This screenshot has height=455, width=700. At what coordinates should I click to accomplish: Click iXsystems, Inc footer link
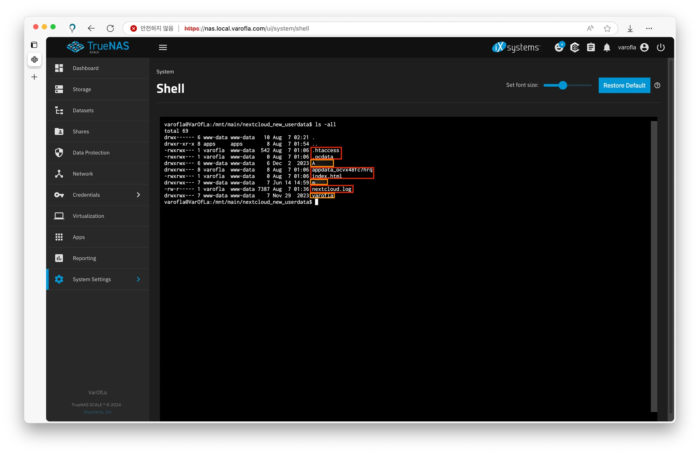point(97,412)
